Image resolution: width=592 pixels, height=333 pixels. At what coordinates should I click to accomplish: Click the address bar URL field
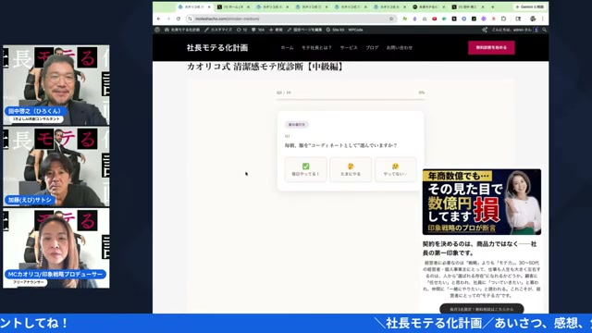(x=290, y=18)
